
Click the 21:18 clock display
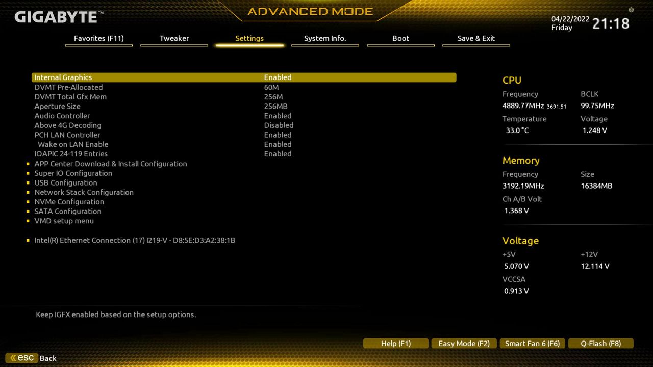click(x=611, y=23)
